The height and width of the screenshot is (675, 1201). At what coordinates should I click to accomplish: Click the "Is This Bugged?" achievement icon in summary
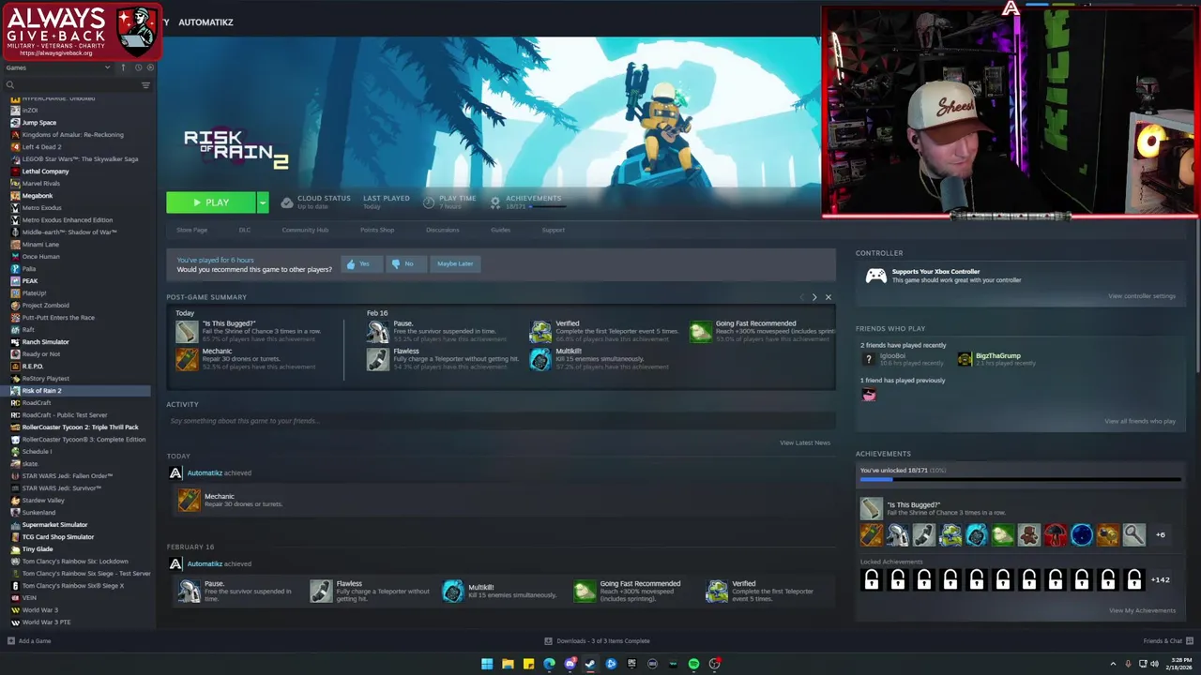(x=187, y=331)
